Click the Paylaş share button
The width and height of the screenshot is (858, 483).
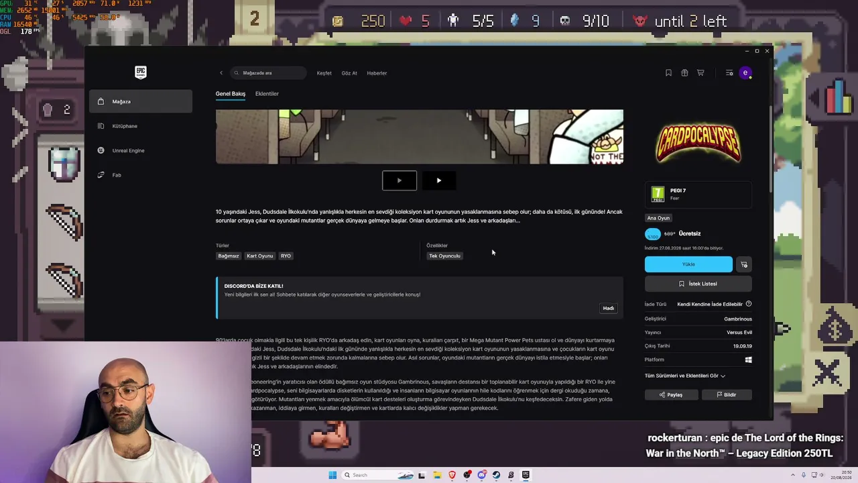pos(671,395)
